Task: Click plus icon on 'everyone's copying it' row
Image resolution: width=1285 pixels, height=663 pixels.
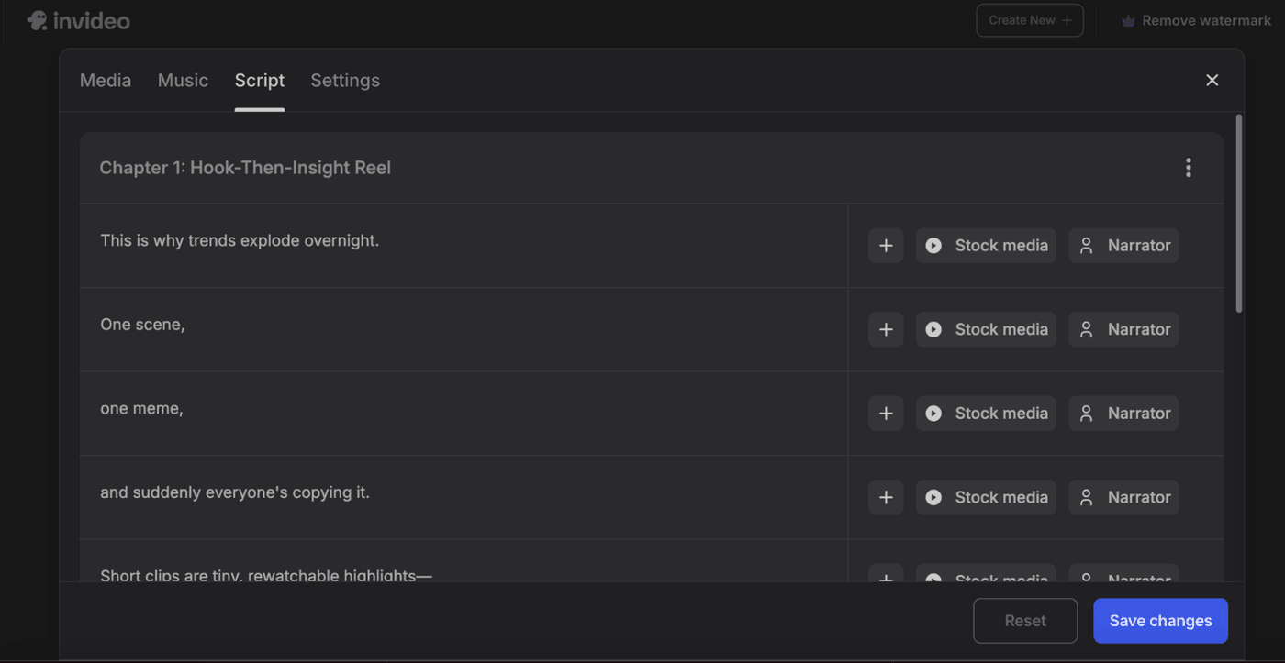Action: pyautogui.click(x=886, y=498)
